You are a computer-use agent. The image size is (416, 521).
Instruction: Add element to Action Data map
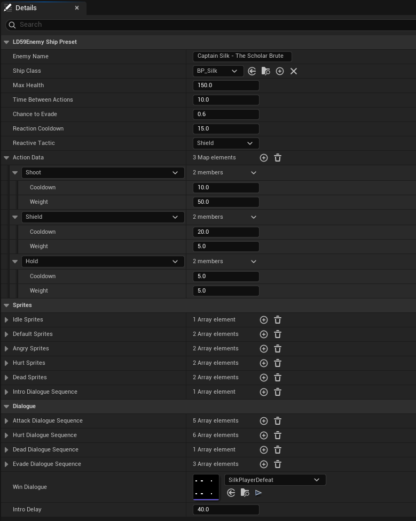(264, 158)
